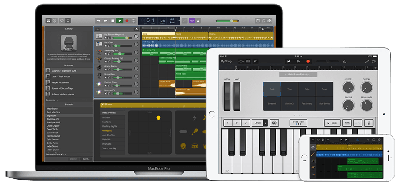
Task: Open the Main Room Epic Arp sound selector
Action: 298,75
